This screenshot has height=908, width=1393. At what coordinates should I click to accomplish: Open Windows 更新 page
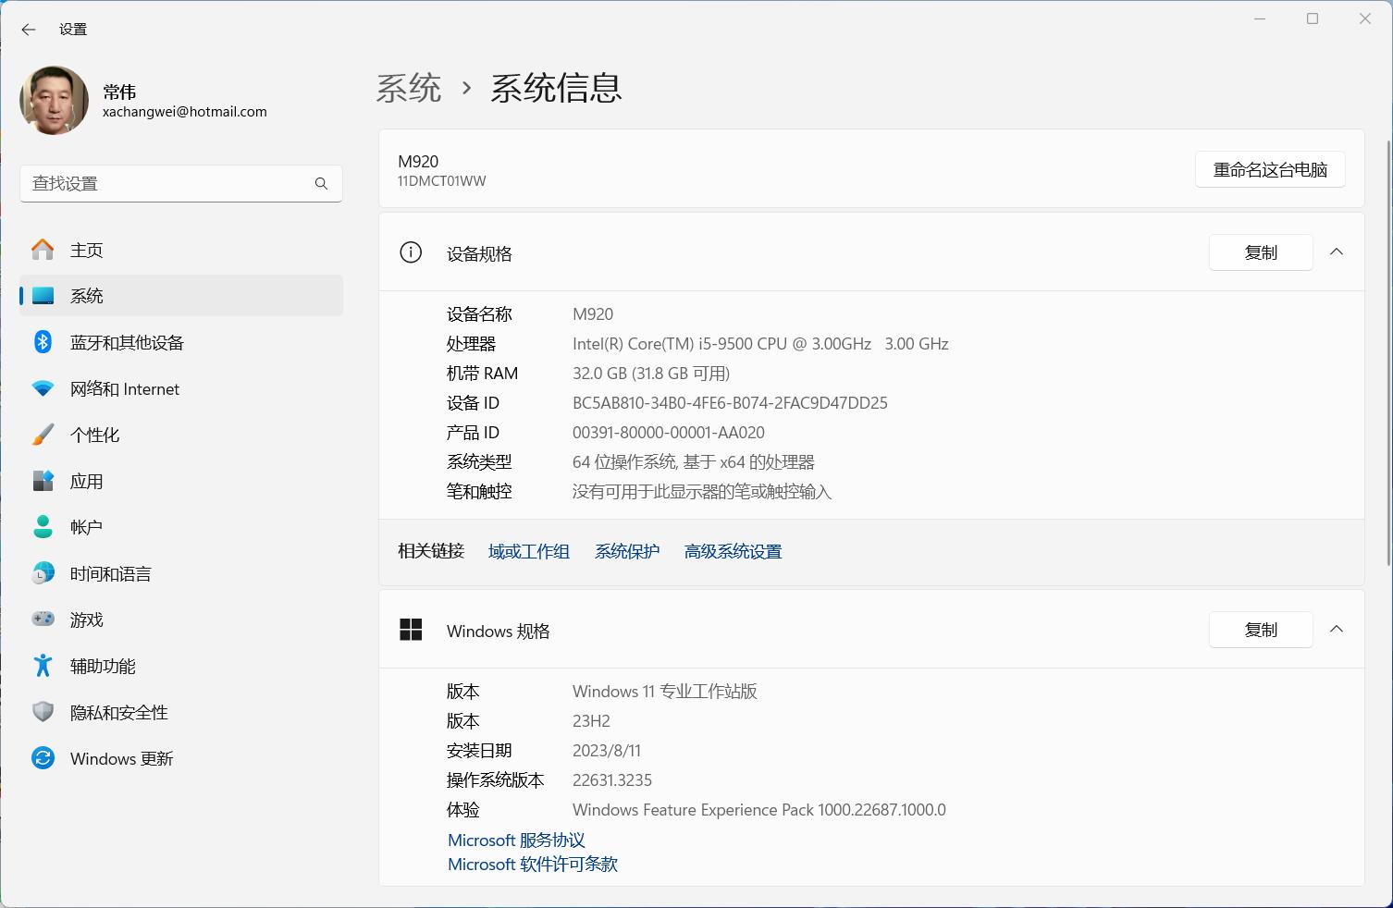(181, 758)
